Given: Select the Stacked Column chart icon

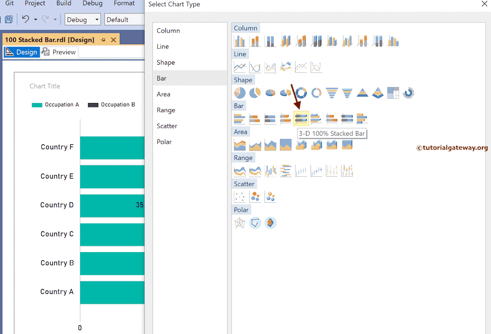Looking at the screenshot, I should [255, 41].
